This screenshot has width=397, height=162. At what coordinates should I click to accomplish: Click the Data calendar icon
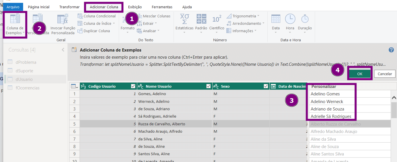tap(276, 19)
